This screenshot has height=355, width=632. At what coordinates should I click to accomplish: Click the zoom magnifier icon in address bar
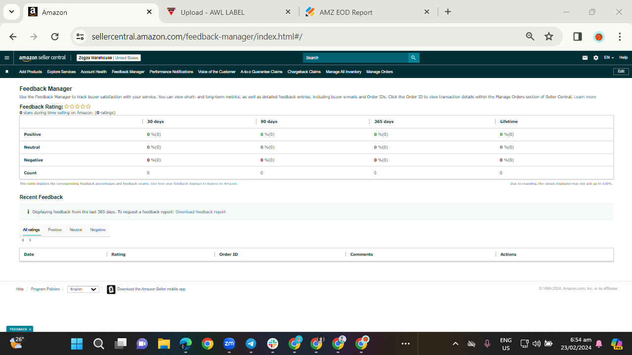530,37
